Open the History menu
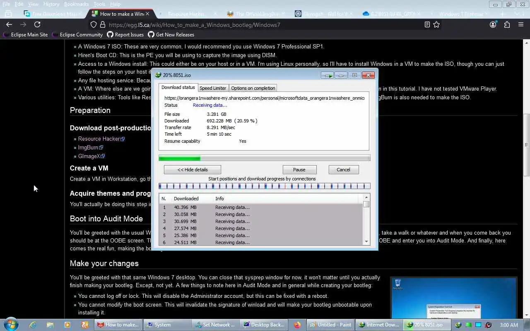The image size is (530, 331). [51, 4]
